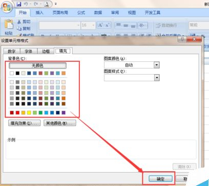Click the 其他颜色 button

pos(60,123)
